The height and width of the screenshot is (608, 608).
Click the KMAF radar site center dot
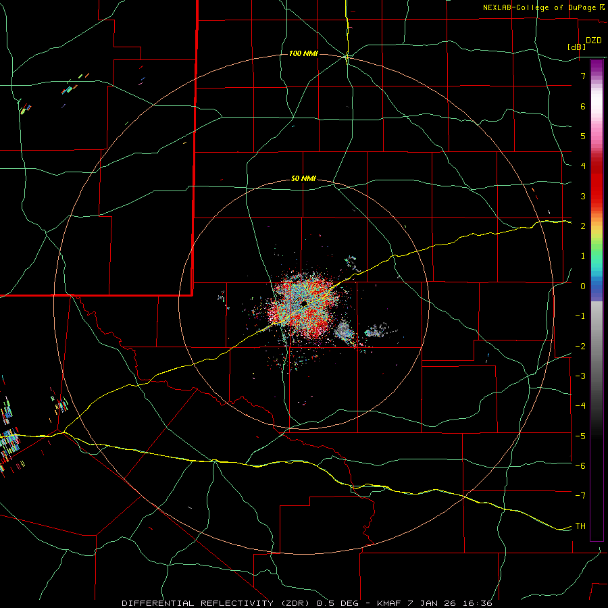305,303
